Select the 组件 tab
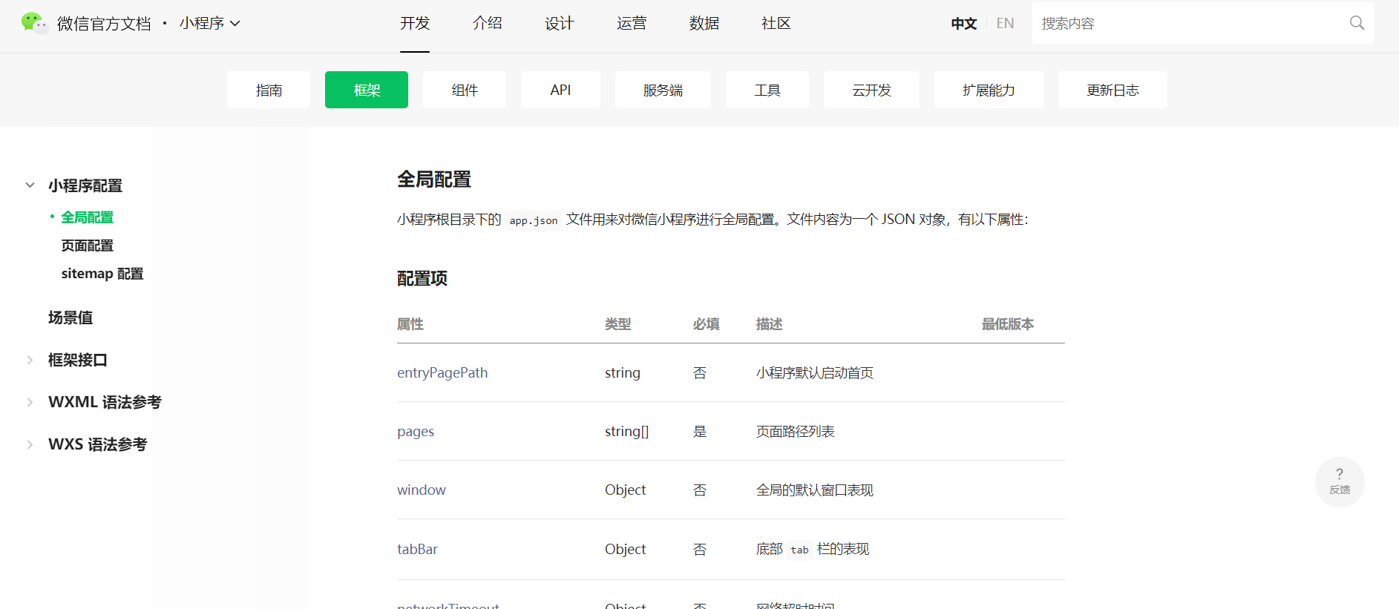 tap(465, 90)
